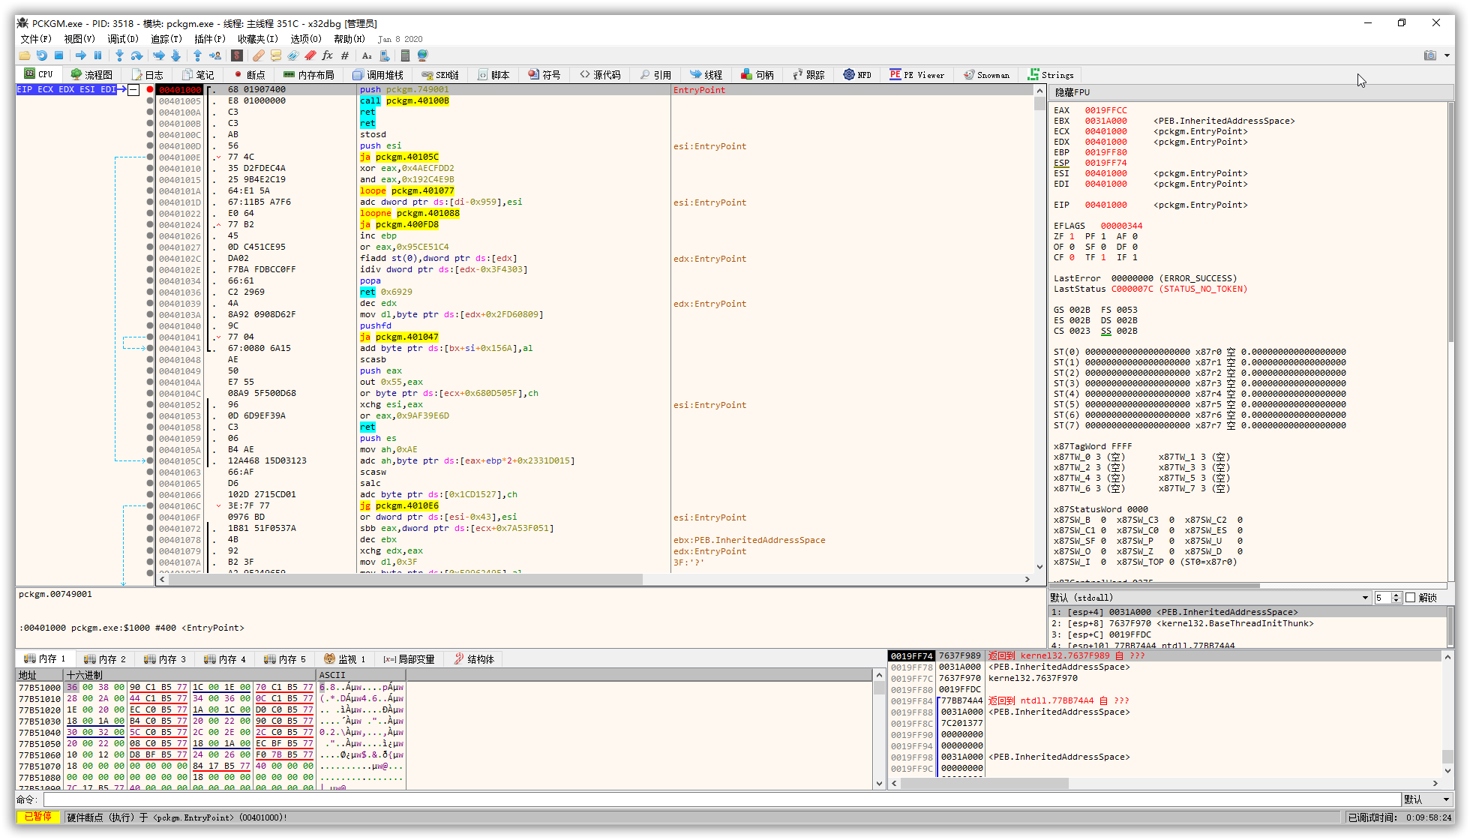Step into with the down-arrow icon
The image size is (1470, 840).
119,55
